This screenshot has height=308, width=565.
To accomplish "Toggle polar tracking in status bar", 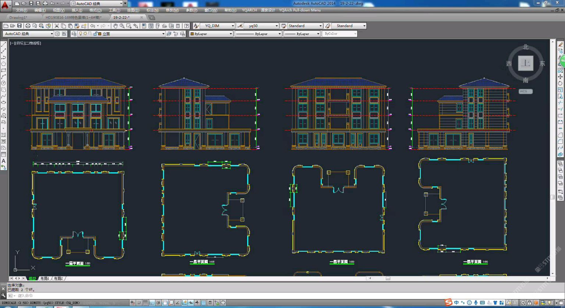I will click(159, 303).
